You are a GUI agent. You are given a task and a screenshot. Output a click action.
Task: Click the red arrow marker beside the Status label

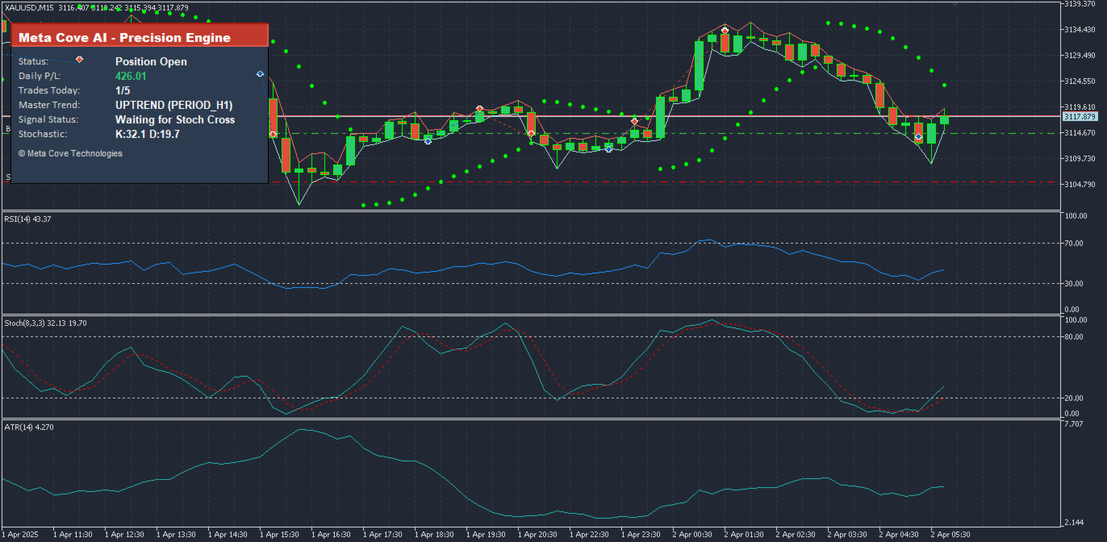[x=79, y=60]
